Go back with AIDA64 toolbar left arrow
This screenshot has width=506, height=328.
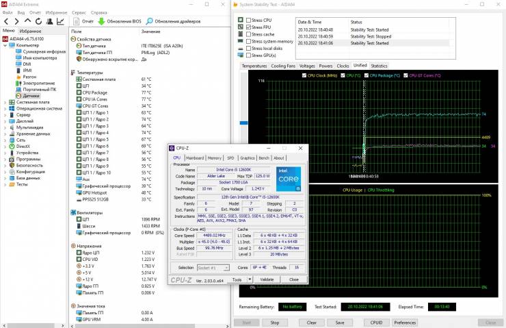(6, 21)
